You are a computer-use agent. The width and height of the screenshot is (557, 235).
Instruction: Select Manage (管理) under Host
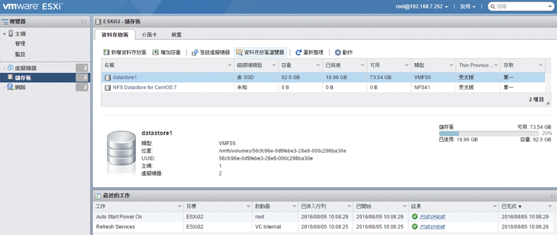20,43
